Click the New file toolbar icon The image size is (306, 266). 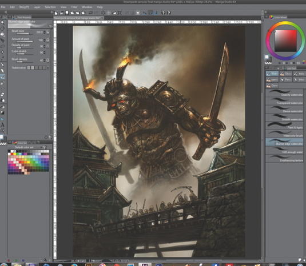point(56,13)
